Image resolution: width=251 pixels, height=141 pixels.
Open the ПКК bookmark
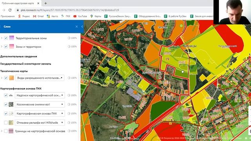coord(66,16)
